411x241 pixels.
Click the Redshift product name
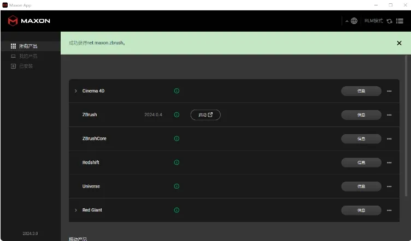tap(91, 162)
